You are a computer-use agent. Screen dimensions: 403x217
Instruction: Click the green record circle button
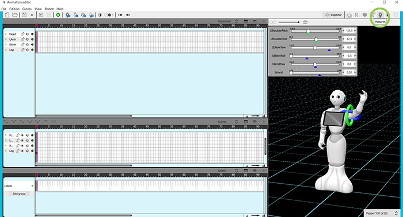click(58, 15)
